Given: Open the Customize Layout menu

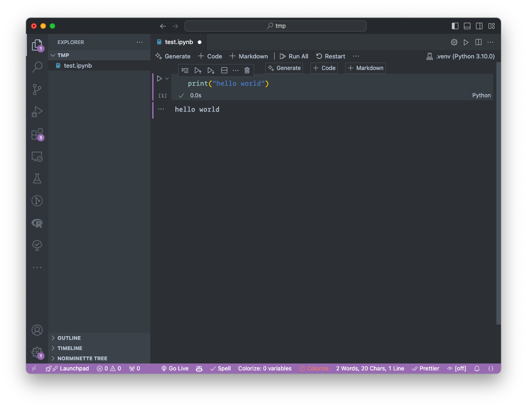Looking at the screenshot, I should pyautogui.click(x=491, y=26).
